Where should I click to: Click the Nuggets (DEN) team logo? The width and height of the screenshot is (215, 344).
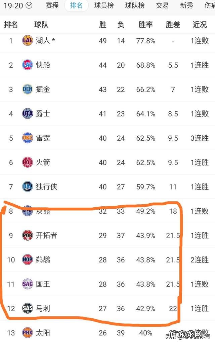click(27, 90)
